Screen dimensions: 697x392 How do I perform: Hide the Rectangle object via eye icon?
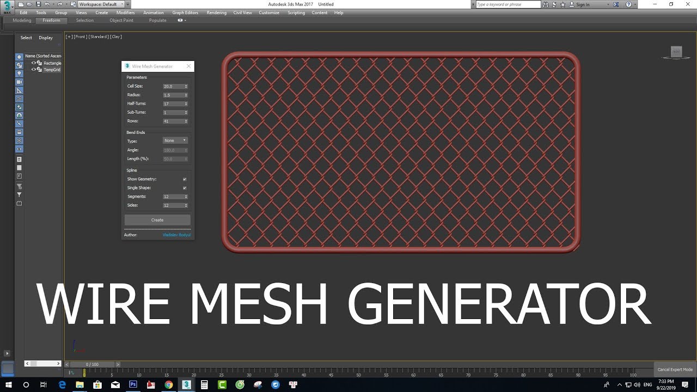point(33,63)
